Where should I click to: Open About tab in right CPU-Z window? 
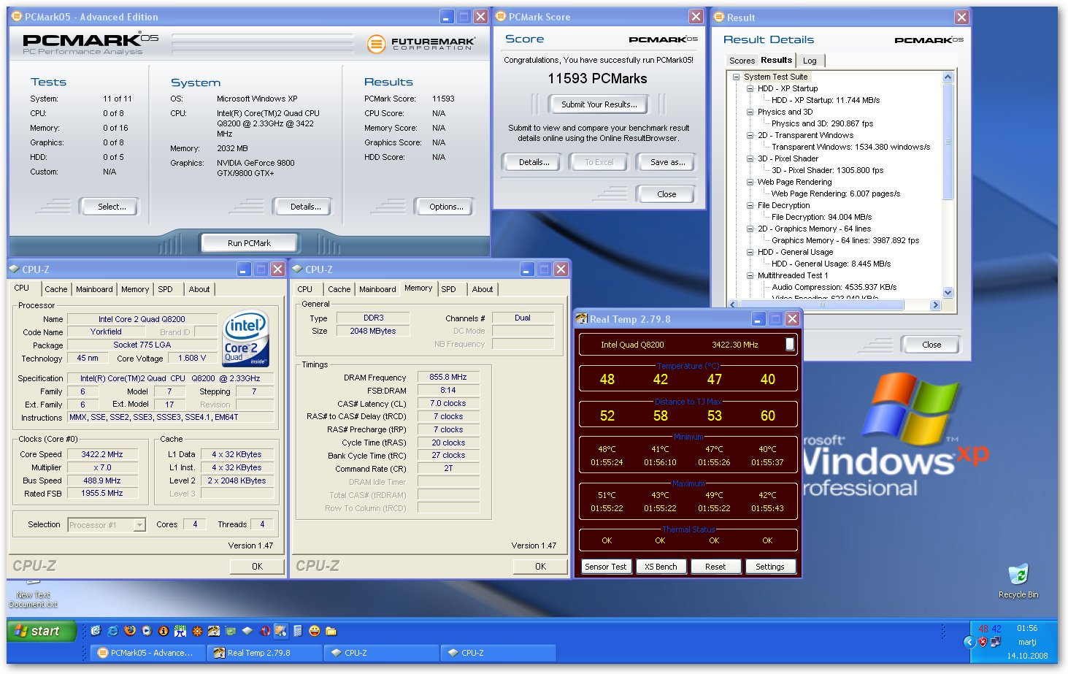[482, 289]
